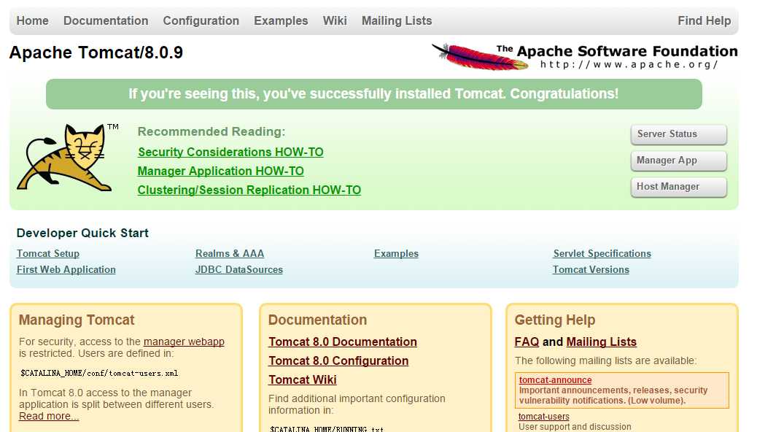Click the $CATALINA_HOME/conf/tomcat-users.xml path text
The height and width of the screenshot is (432, 784).
tap(99, 374)
